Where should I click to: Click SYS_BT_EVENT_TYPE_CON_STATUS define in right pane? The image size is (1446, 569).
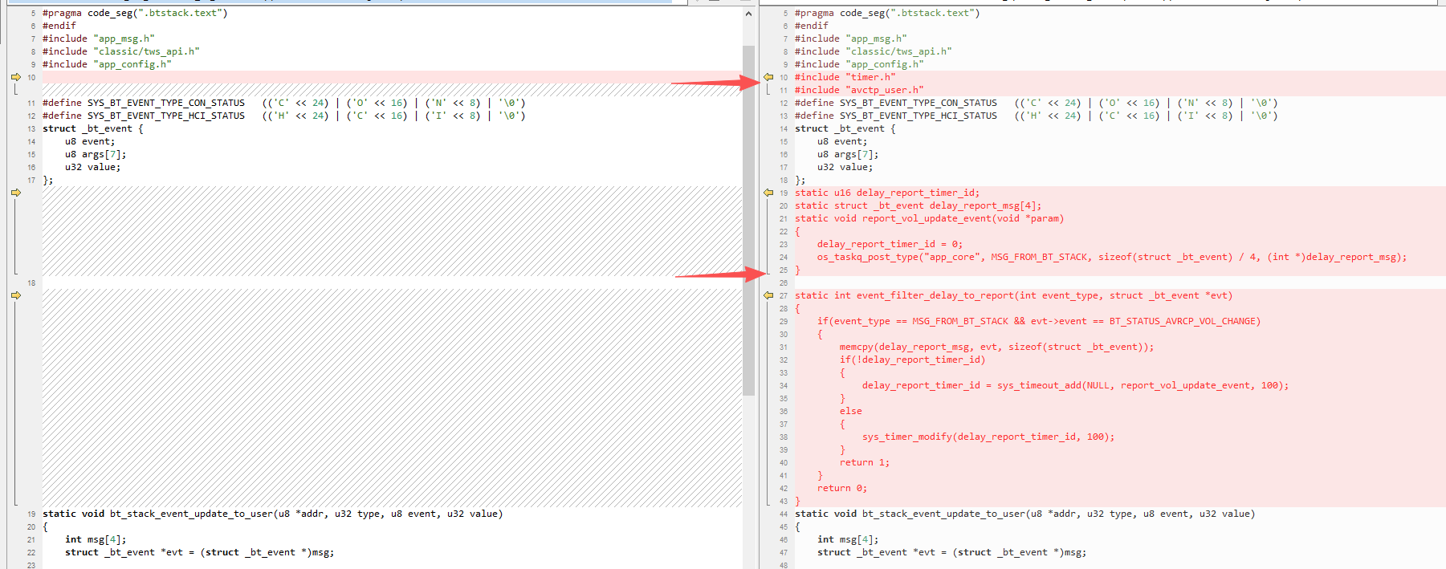(x=1036, y=103)
